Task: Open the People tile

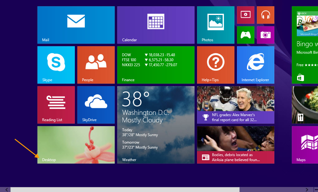Action: click(96, 65)
